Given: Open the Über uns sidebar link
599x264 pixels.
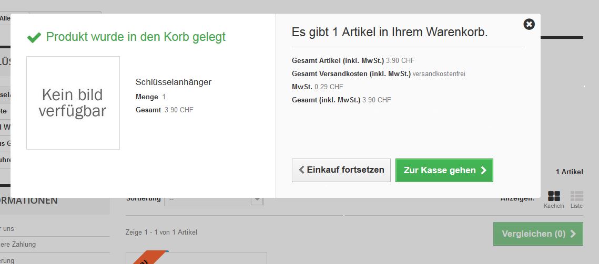Looking at the screenshot, I should coord(7,229).
